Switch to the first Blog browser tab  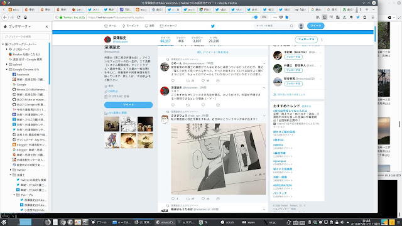(14, 10)
